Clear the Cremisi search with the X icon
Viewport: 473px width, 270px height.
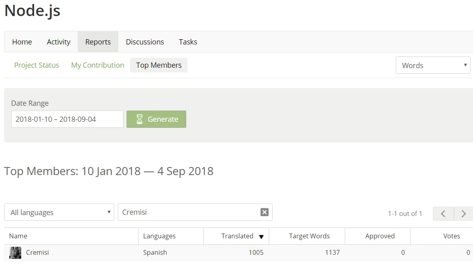(264, 212)
